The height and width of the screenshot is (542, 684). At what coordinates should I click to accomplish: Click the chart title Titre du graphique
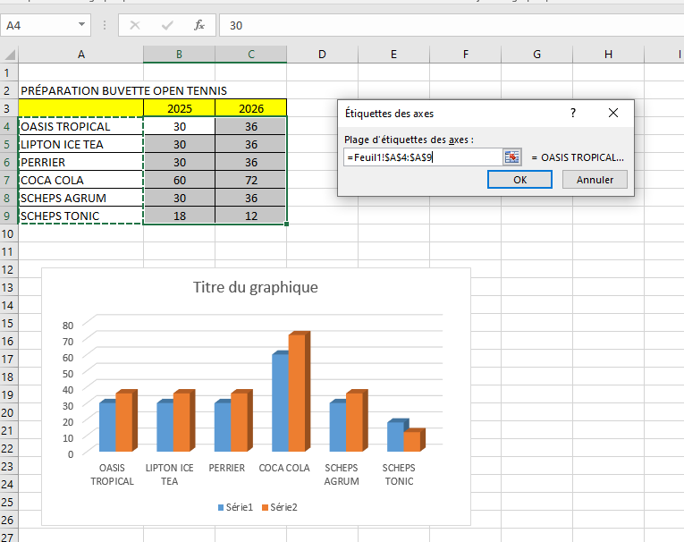pyautogui.click(x=255, y=287)
